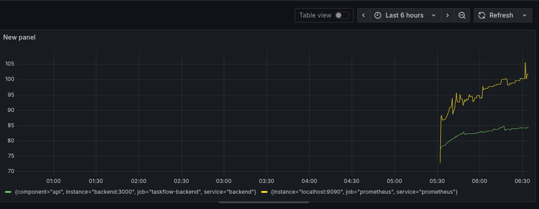539x209 pixels.
Task: Click the green color swatch in the legend
Action: [x=8, y=191]
